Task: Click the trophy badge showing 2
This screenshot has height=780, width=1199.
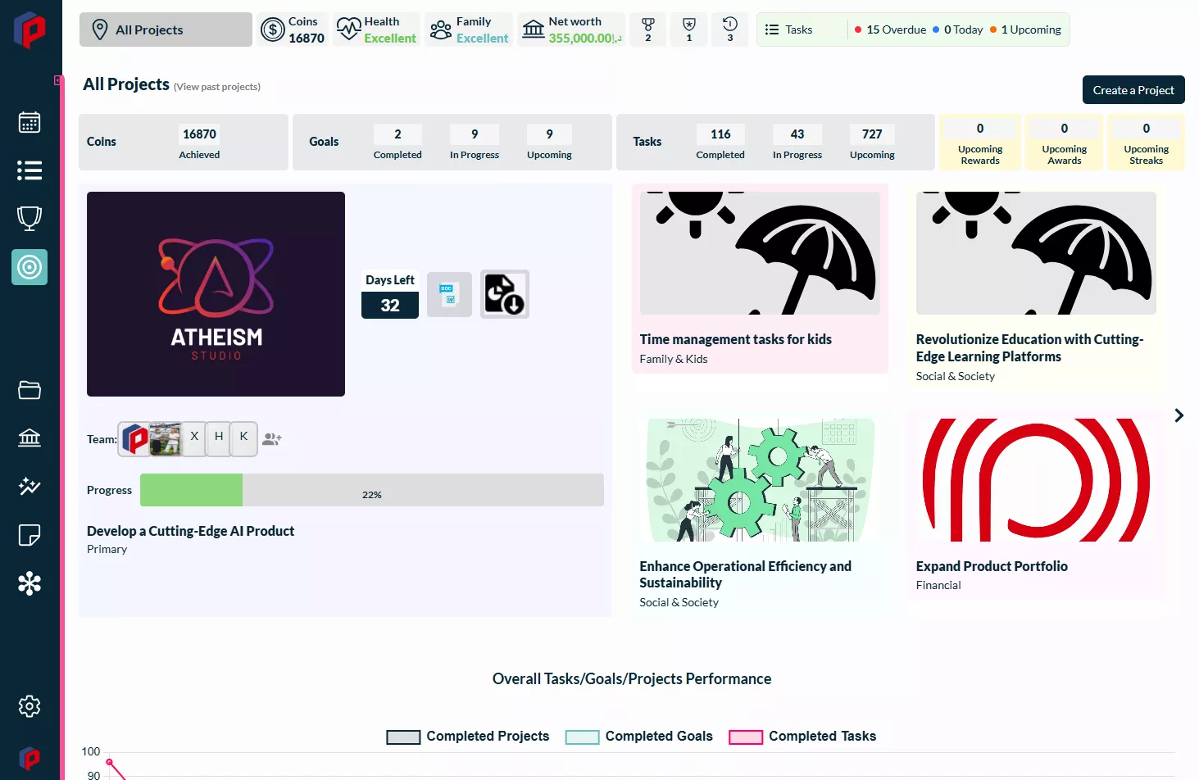Action: pos(647,29)
